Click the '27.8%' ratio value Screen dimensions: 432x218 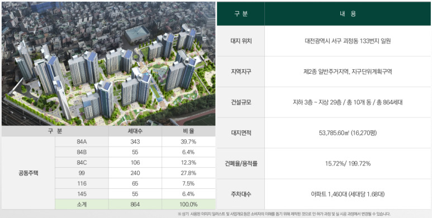point(189,173)
